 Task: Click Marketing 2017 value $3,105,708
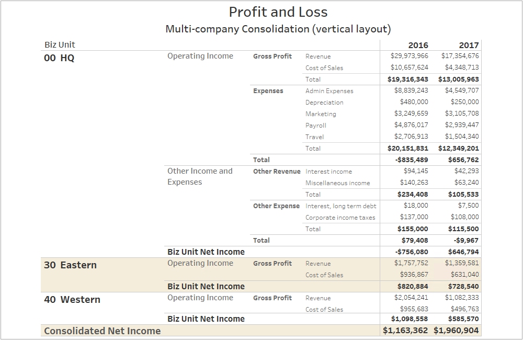462,114
